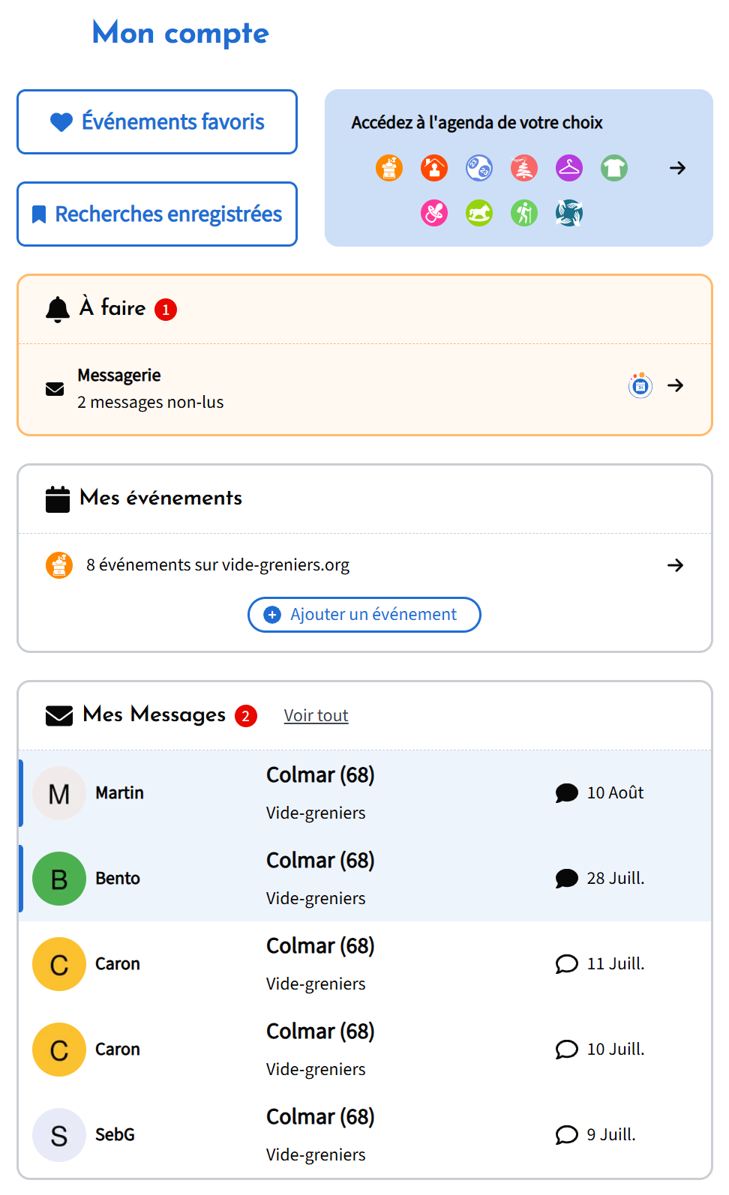This screenshot has height=1195, width=729.
Task: Open the orange coffee-grinder agenda icon
Action: (x=389, y=168)
